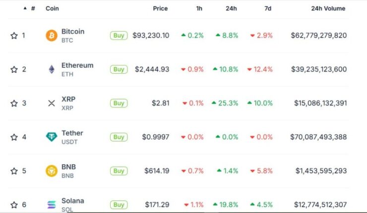Open the Ethereum coin name link
Image resolution: width=367 pixels, height=213 pixels.
pos(77,65)
